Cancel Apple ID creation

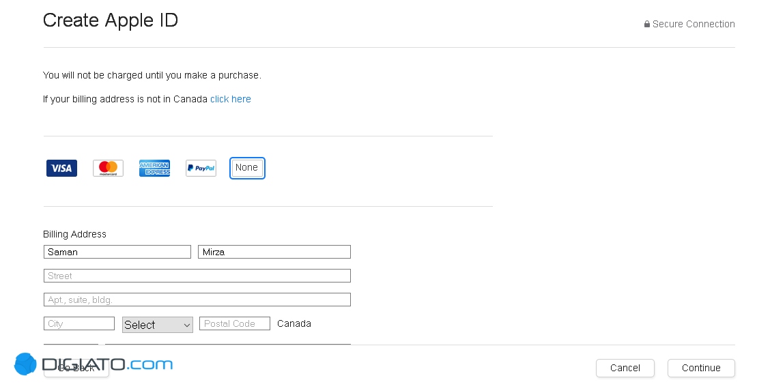point(625,368)
